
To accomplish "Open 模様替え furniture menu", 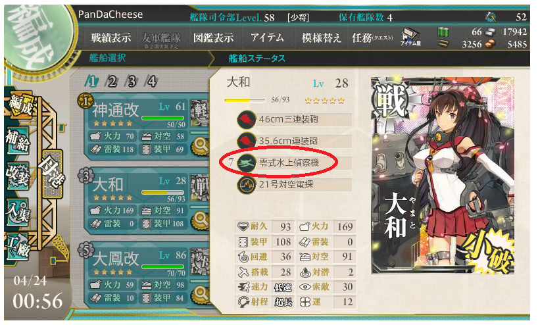I will tap(322, 37).
